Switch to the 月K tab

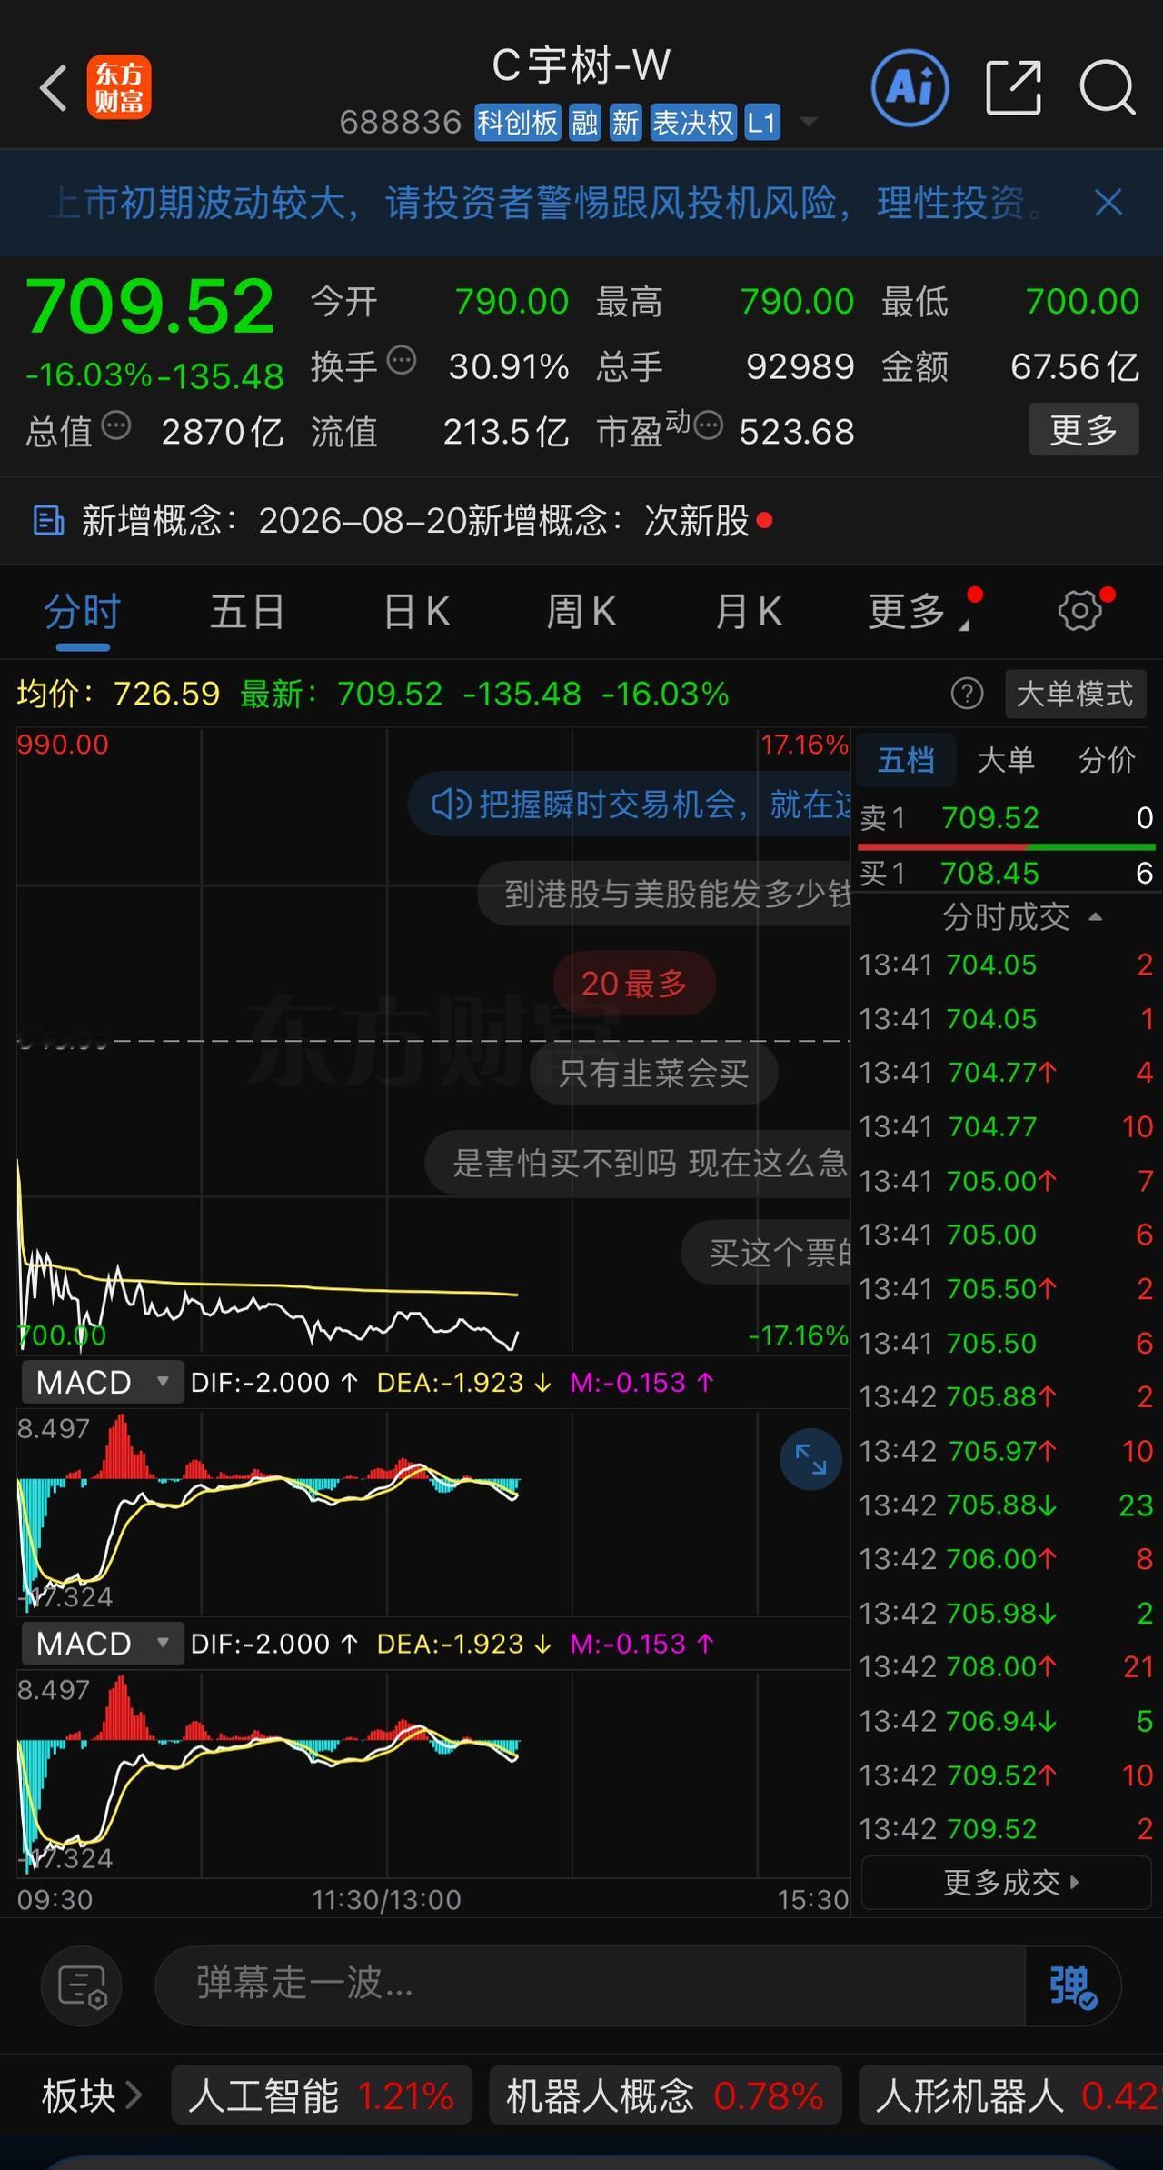tap(748, 611)
